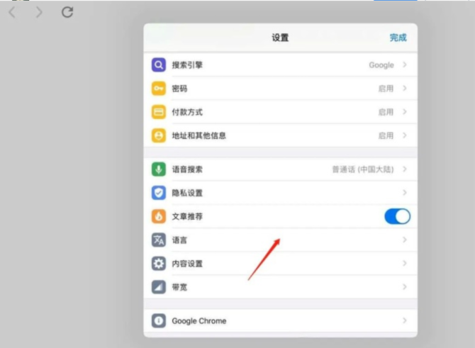The width and height of the screenshot is (475, 348).
Task: Select the 内容设置 label
Action: point(187,264)
